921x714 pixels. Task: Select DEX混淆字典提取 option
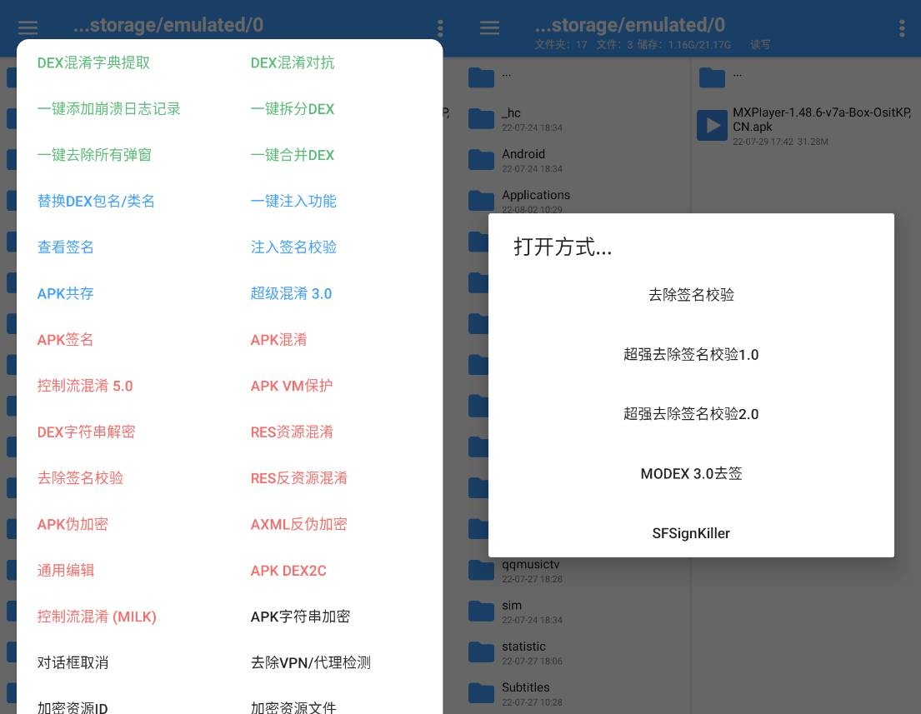click(93, 62)
